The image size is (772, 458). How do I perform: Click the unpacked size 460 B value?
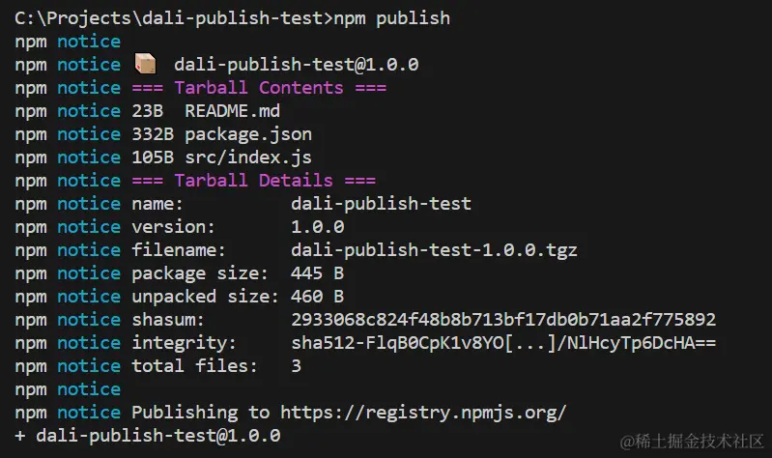point(317,297)
